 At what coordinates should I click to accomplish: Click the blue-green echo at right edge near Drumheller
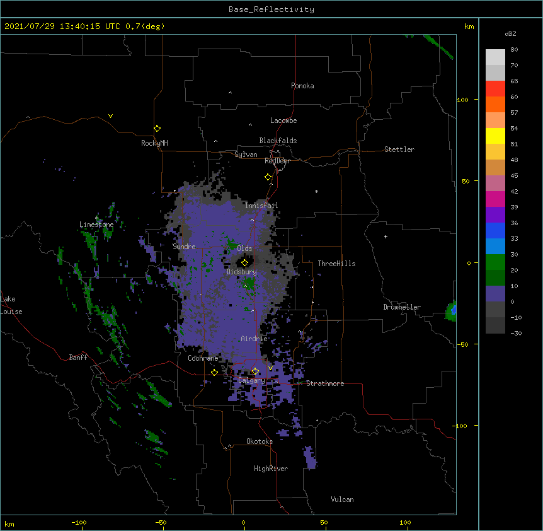point(451,310)
